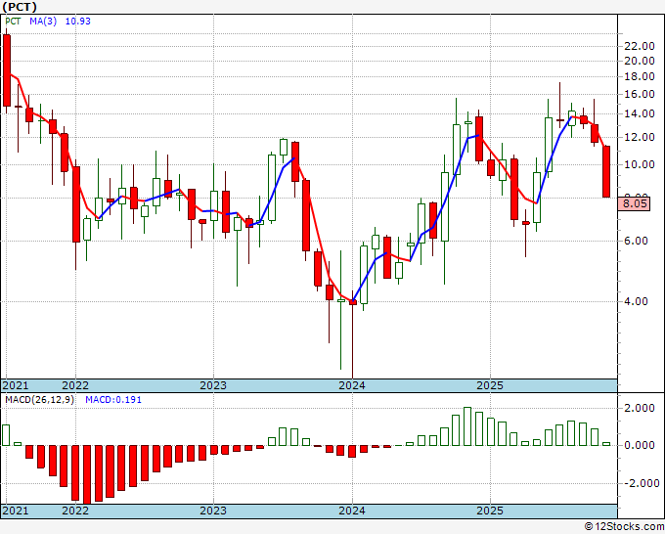
Task: Click the 22.00 price axis label
Action: [640, 46]
